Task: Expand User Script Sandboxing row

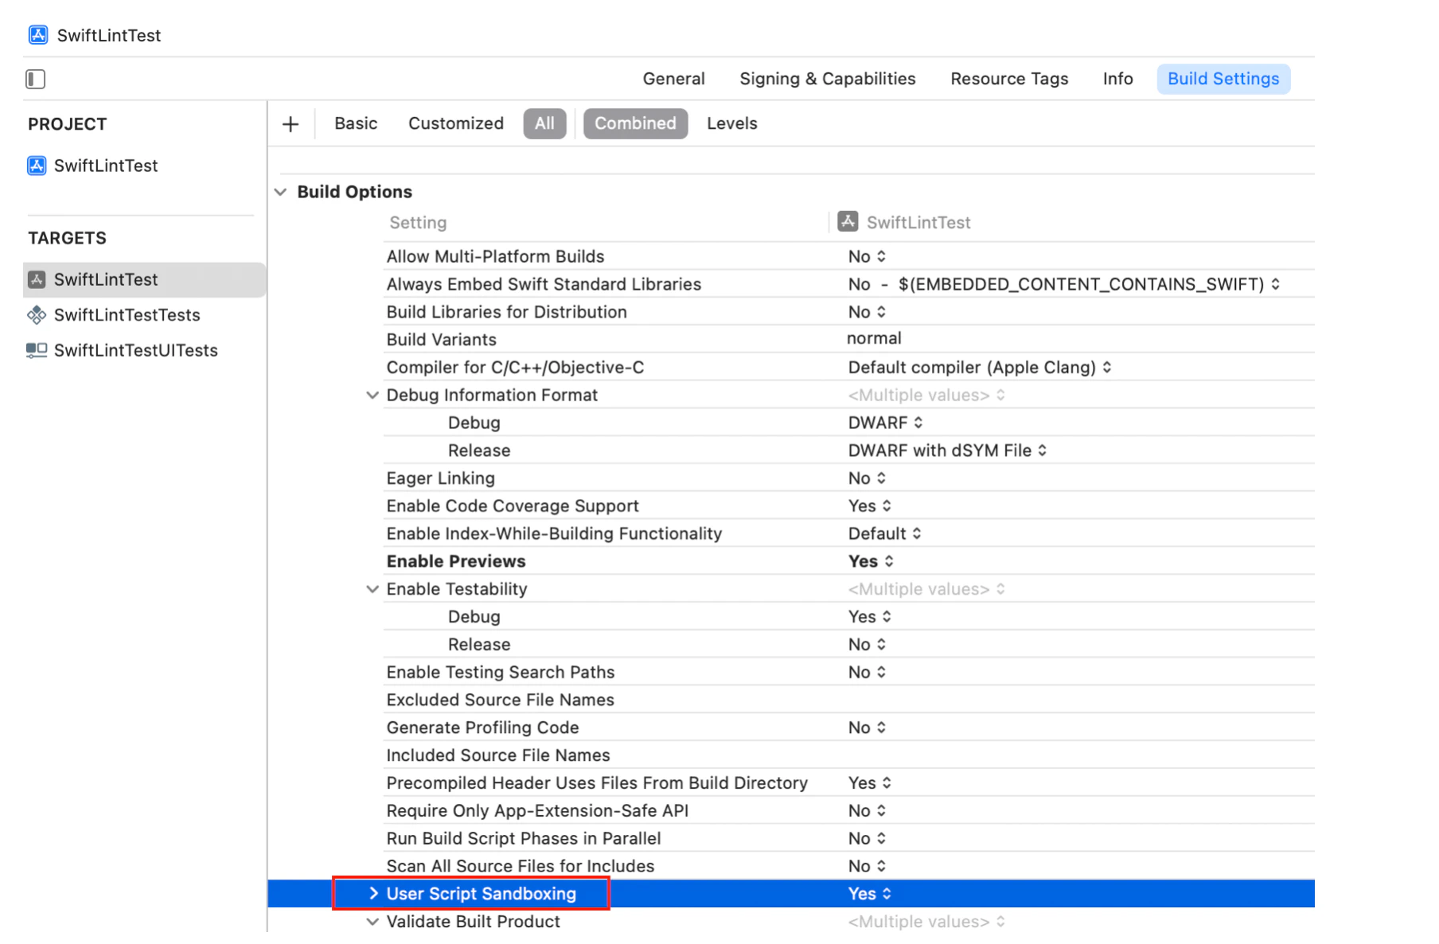Action: coord(373,894)
